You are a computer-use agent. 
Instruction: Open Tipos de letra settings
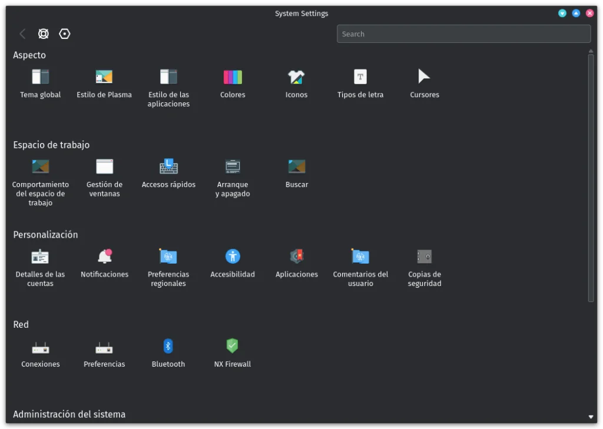pos(360,84)
